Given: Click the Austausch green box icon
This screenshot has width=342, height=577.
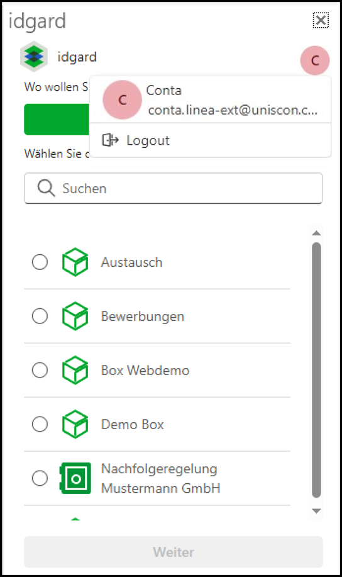Looking at the screenshot, I should [x=75, y=262].
